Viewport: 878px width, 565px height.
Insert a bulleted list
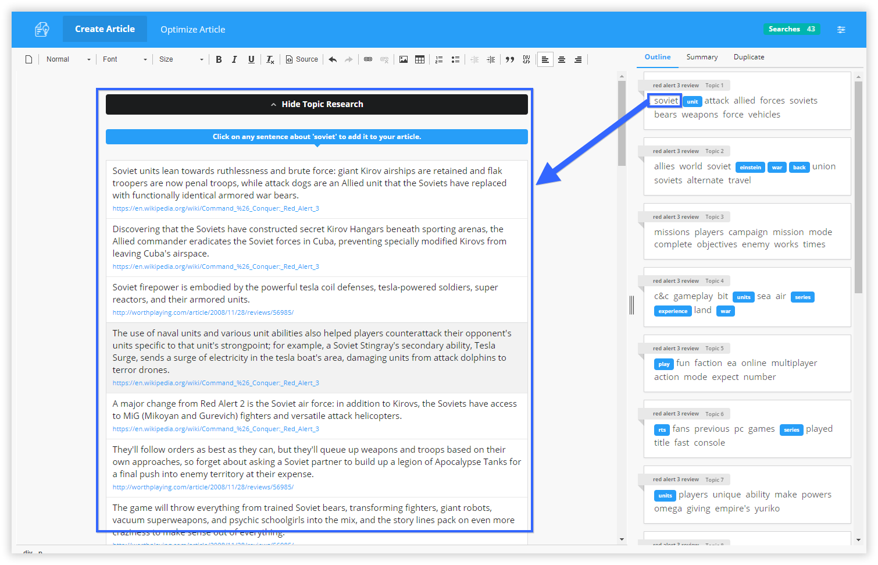click(455, 59)
